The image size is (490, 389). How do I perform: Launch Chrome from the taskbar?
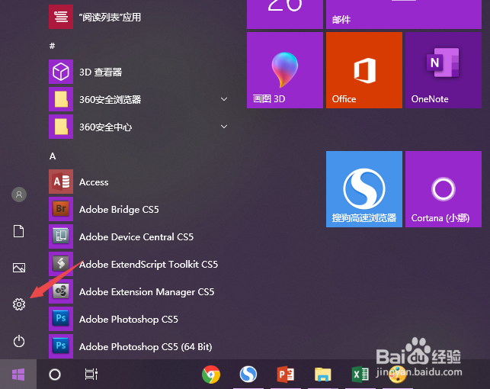click(211, 375)
